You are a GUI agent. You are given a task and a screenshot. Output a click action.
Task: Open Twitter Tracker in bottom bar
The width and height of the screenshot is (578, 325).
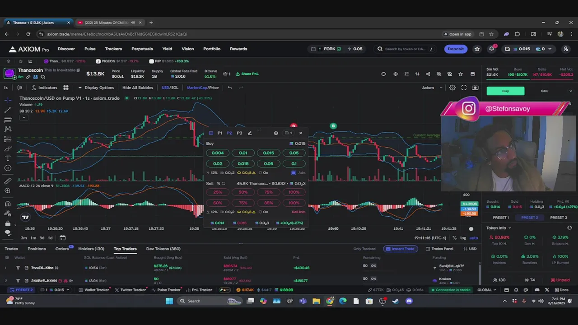tap(130, 290)
